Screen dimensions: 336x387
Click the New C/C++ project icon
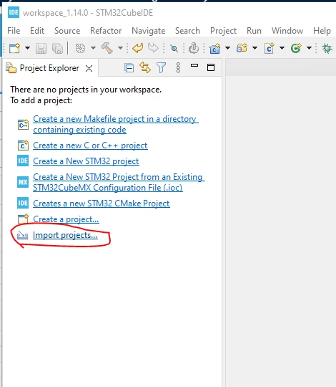click(x=214, y=49)
